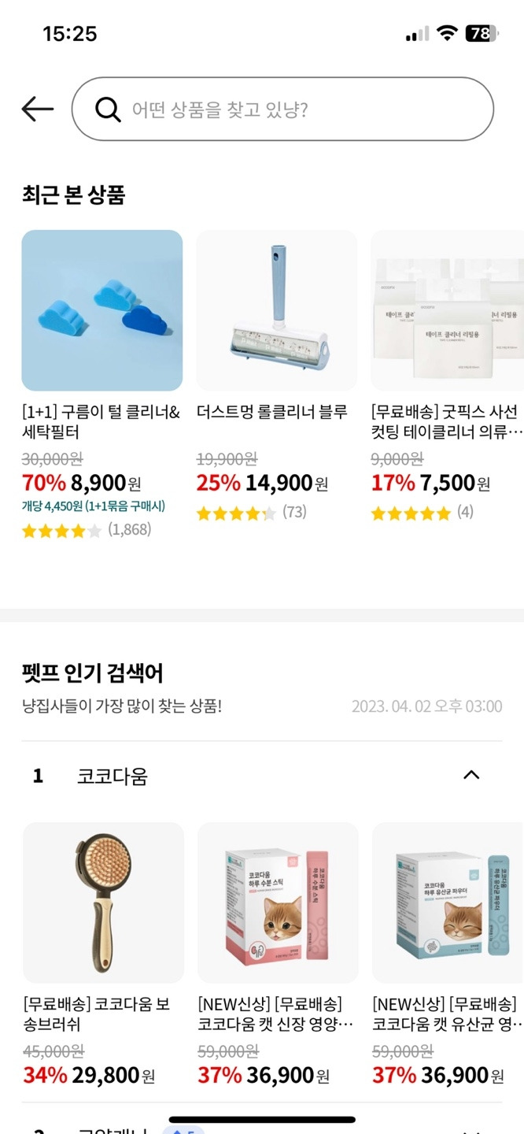Tap the 더스트멍 롤클리너 블루 product title
The width and height of the screenshot is (524, 1134).
click(271, 412)
